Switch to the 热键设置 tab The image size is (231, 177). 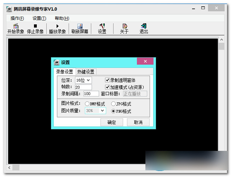click(x=86, y=72)
